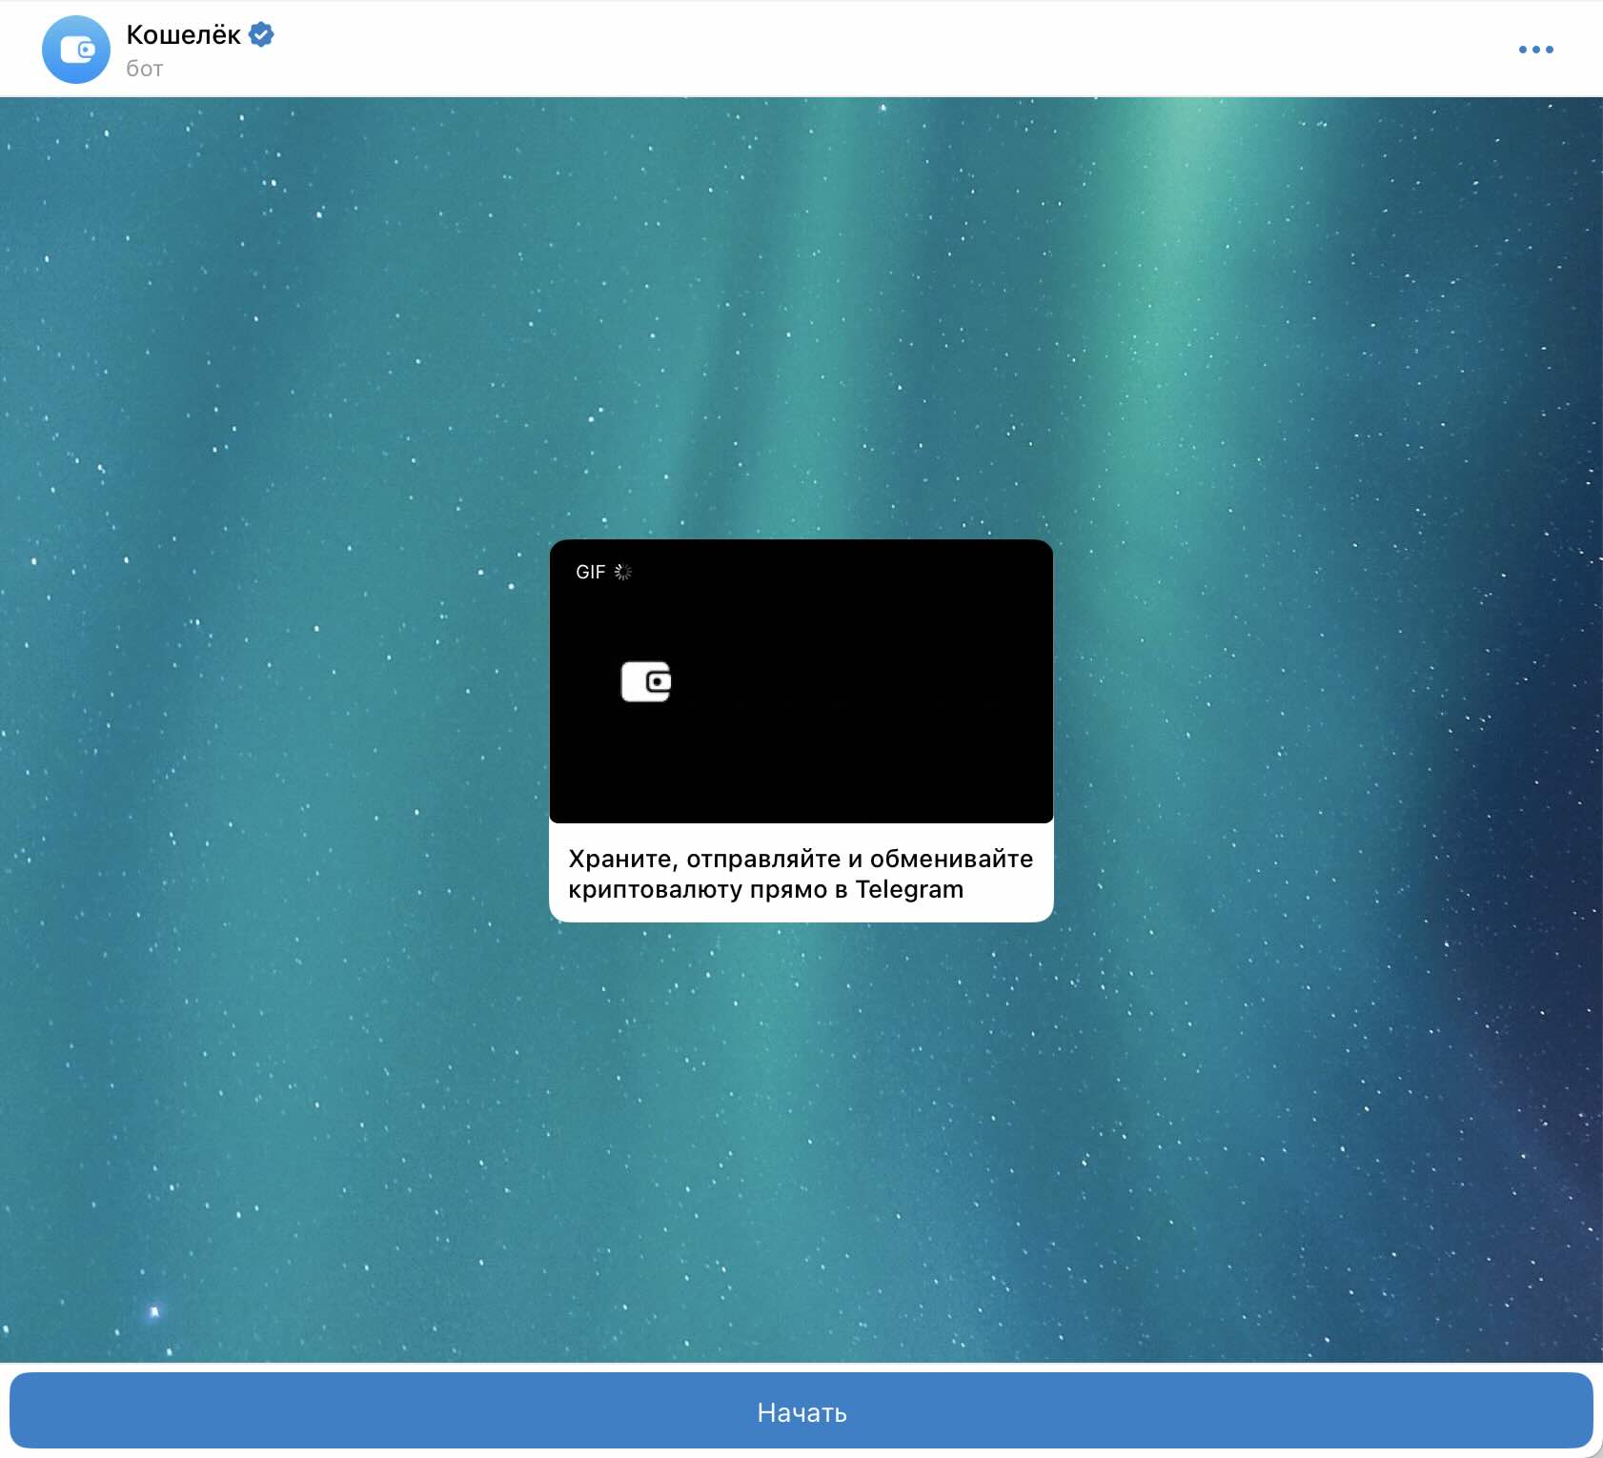Open the Кошелёк bot avatar

76,50
